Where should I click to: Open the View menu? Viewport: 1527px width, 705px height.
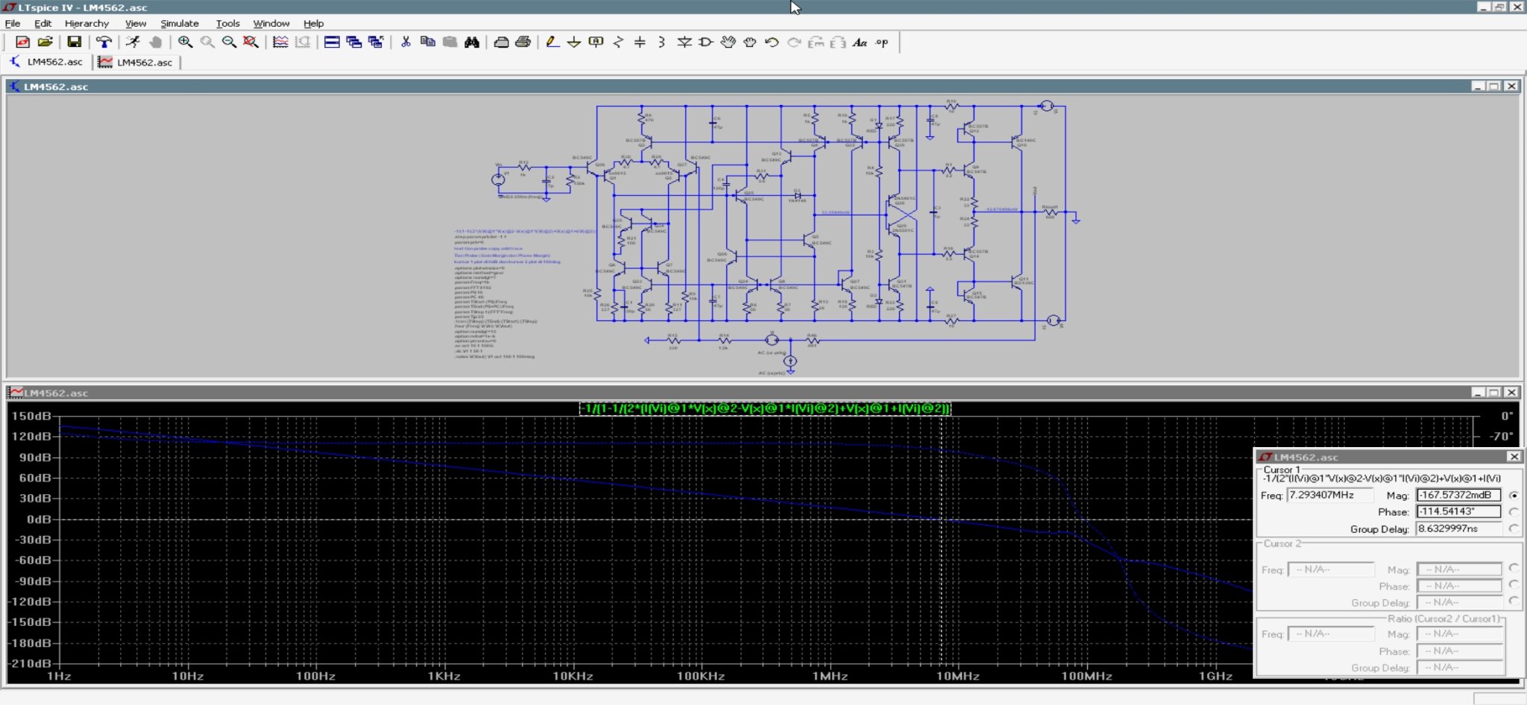tap(136, 23)
